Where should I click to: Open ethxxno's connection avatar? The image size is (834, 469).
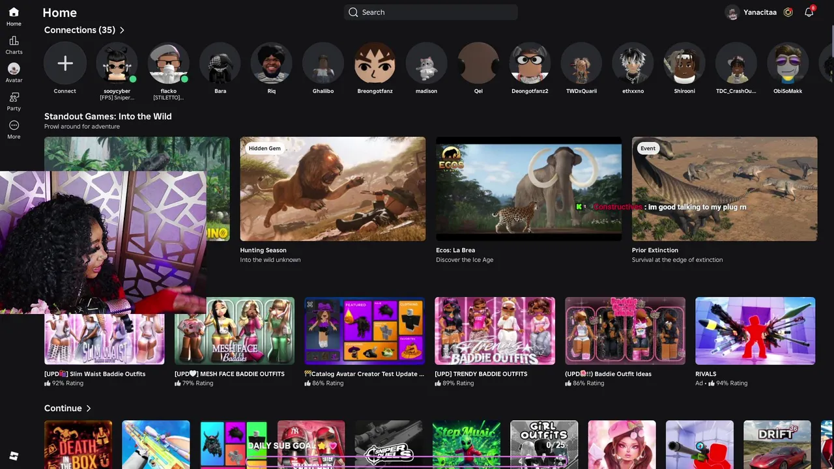coord(633,63)
